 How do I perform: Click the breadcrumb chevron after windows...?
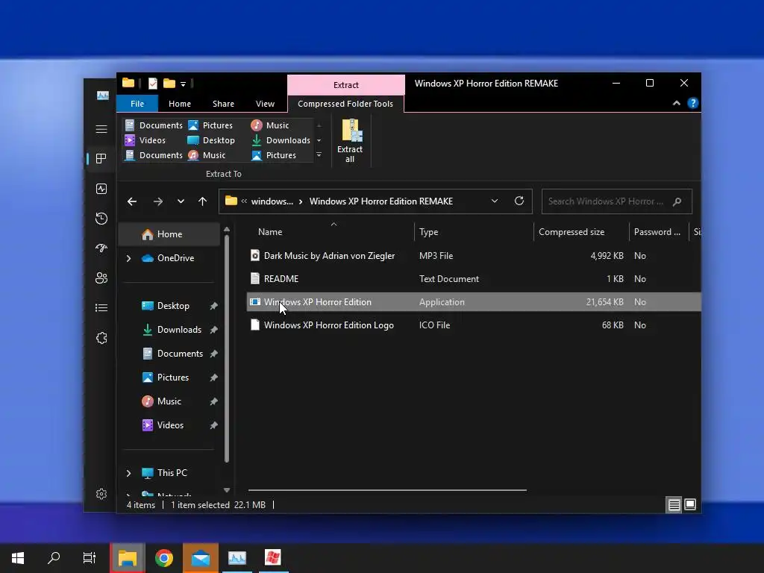coord(301,201)
